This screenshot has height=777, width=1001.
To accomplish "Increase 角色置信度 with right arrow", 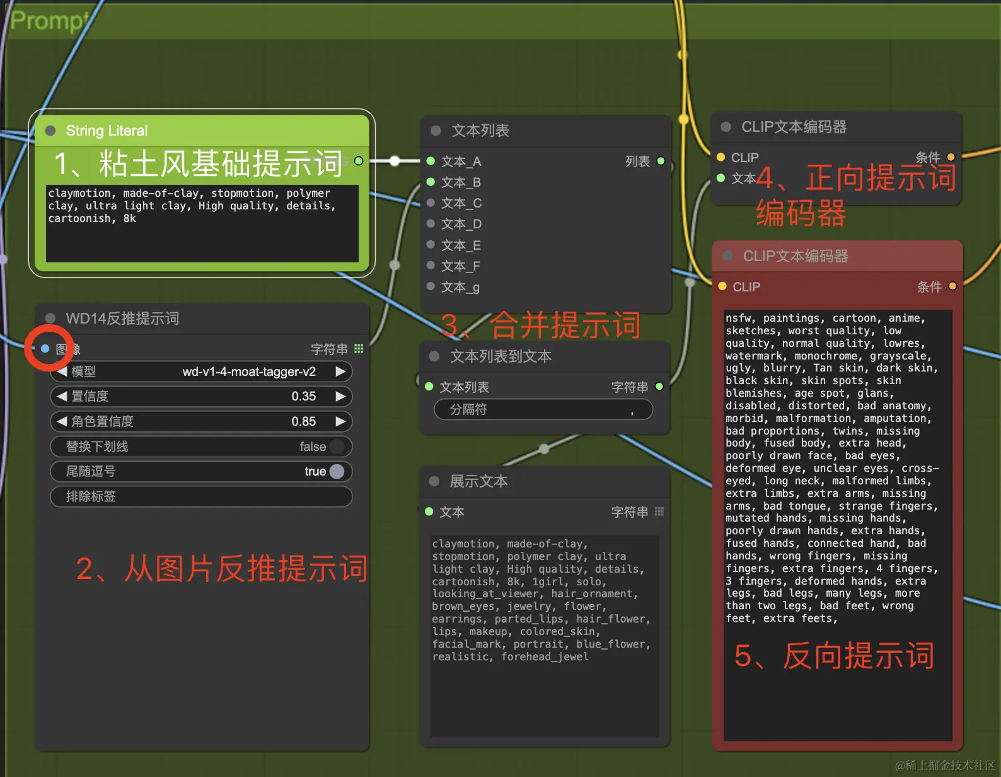I will [x=340, y=421].
